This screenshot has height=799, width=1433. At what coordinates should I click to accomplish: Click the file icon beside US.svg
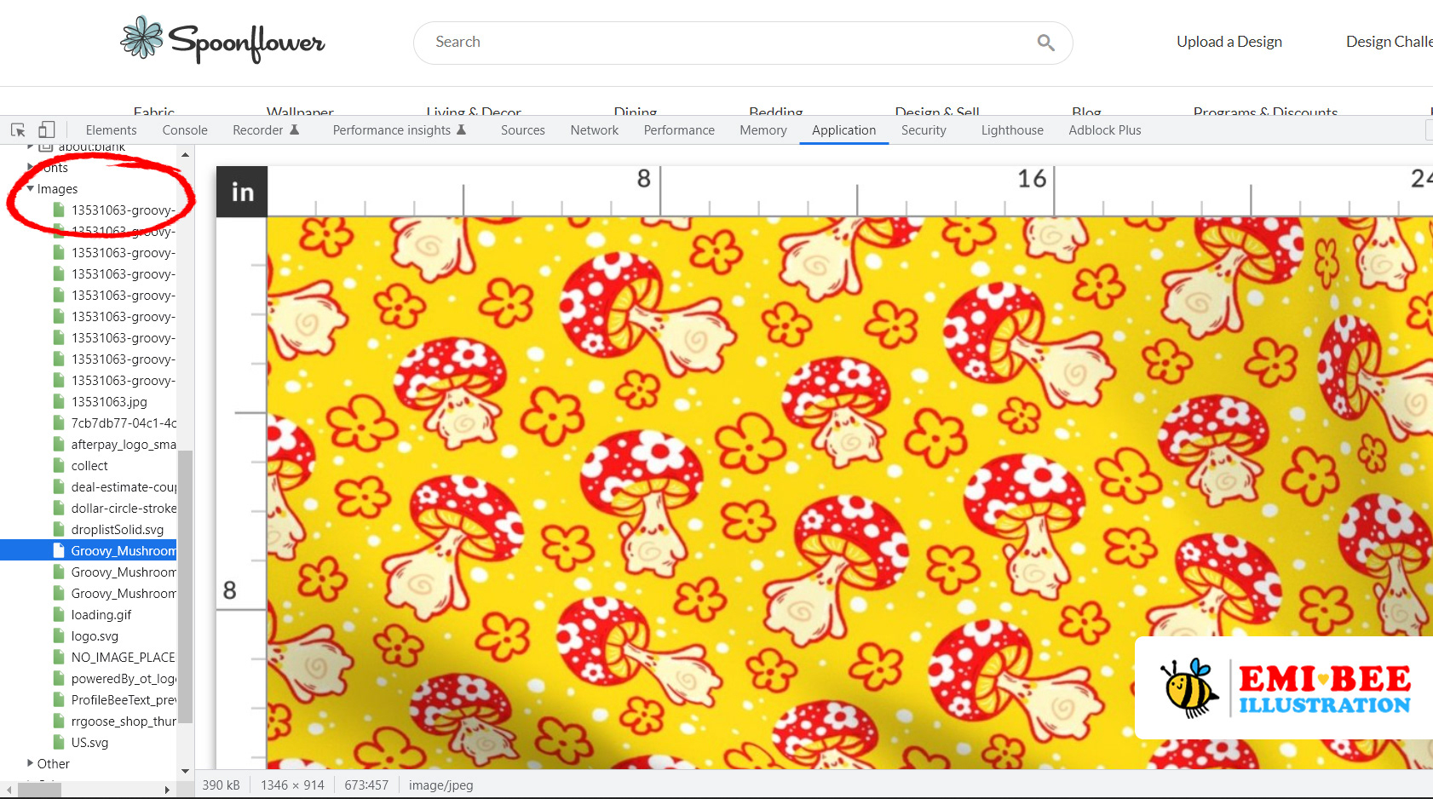click(x=59, y=742)
